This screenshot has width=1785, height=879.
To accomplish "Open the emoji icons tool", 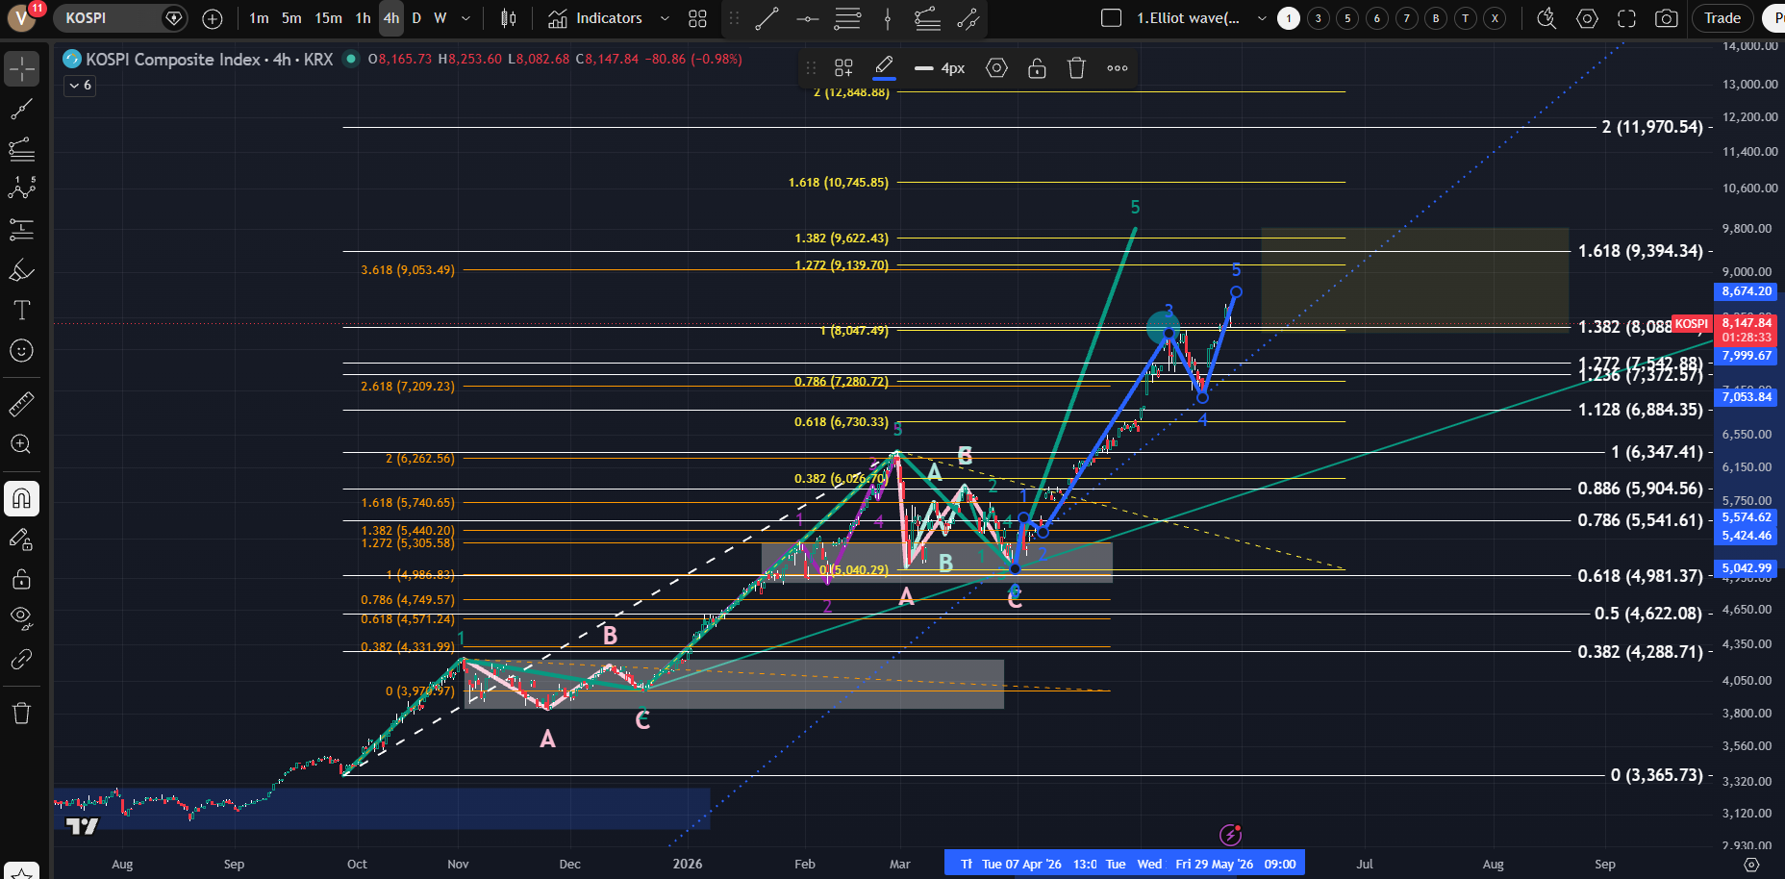I will click(21, 350).
